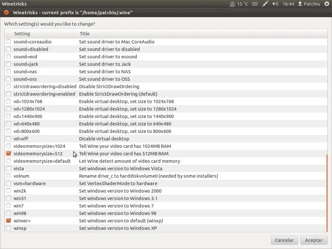The image size is (332, 249).
Task: Open the mail envelope indicator
Action: tap(255, 4)
